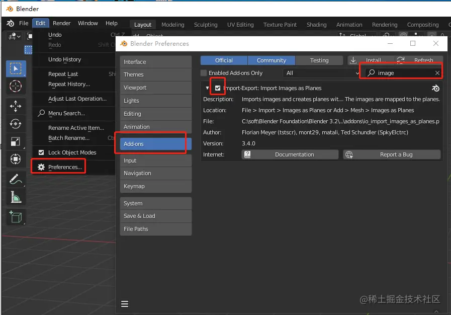Choose Adjust Last Operation entry
451x315 pixels.
[x=74, y=99]
